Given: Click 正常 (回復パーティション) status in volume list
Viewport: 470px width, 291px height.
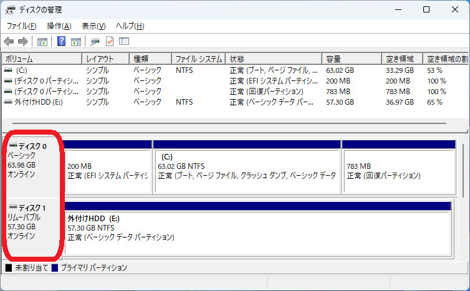Looking at the screenshot, I should pos(266,92).
